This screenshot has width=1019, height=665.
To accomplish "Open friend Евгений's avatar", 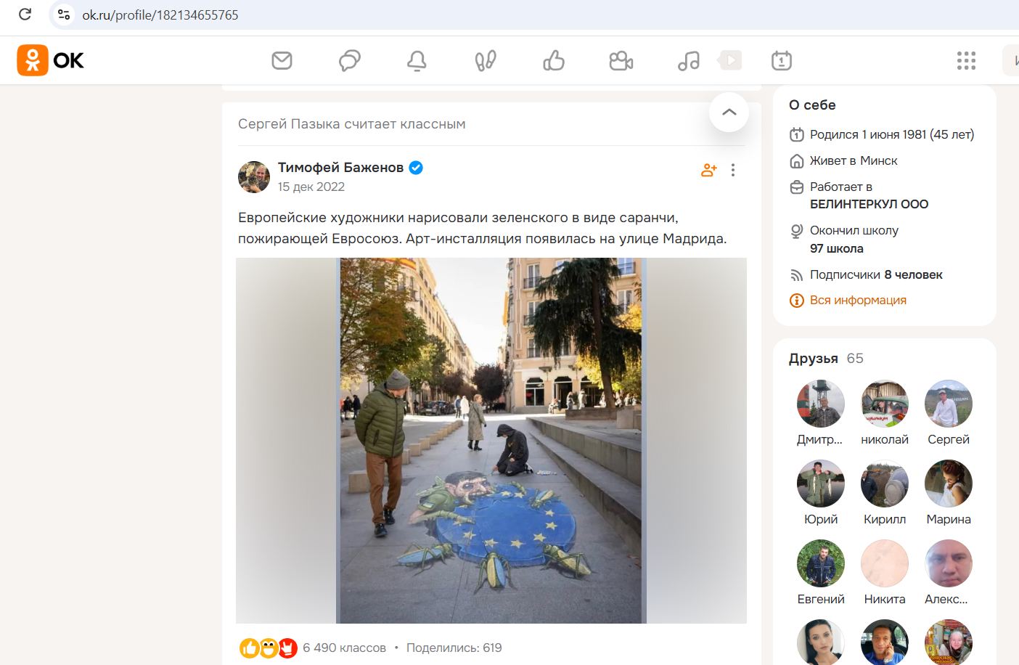I will [821, 563].
